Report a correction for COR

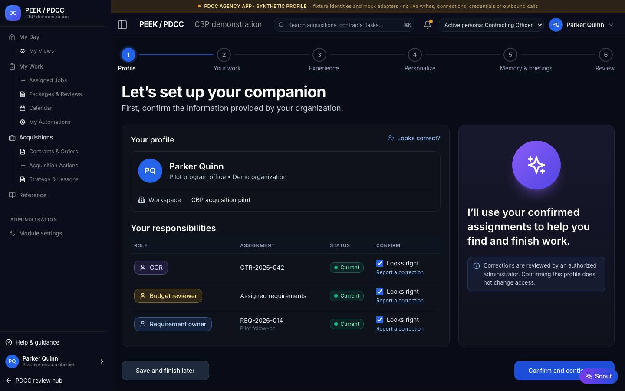[400, 272]
